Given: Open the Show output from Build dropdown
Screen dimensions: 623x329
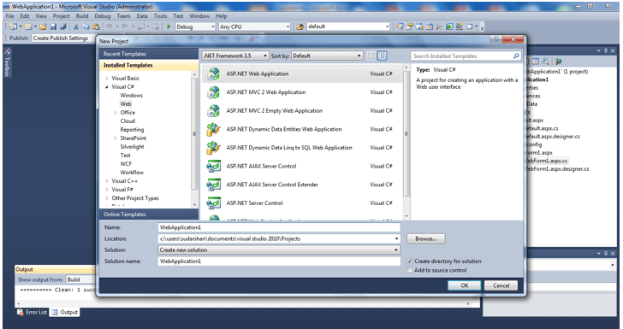Looking at the screenshot, I should [80, 279].
